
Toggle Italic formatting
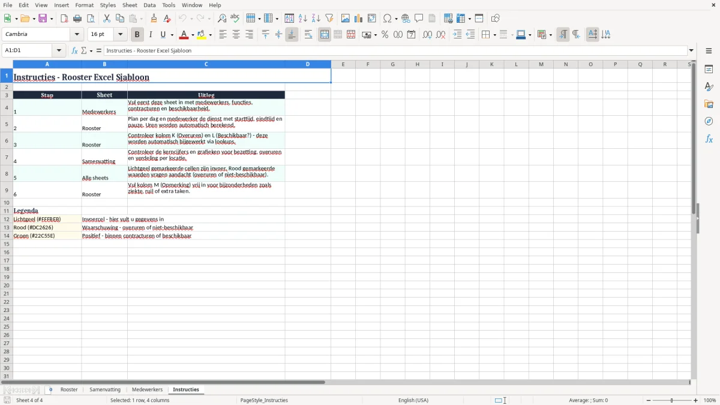[151, 35]
